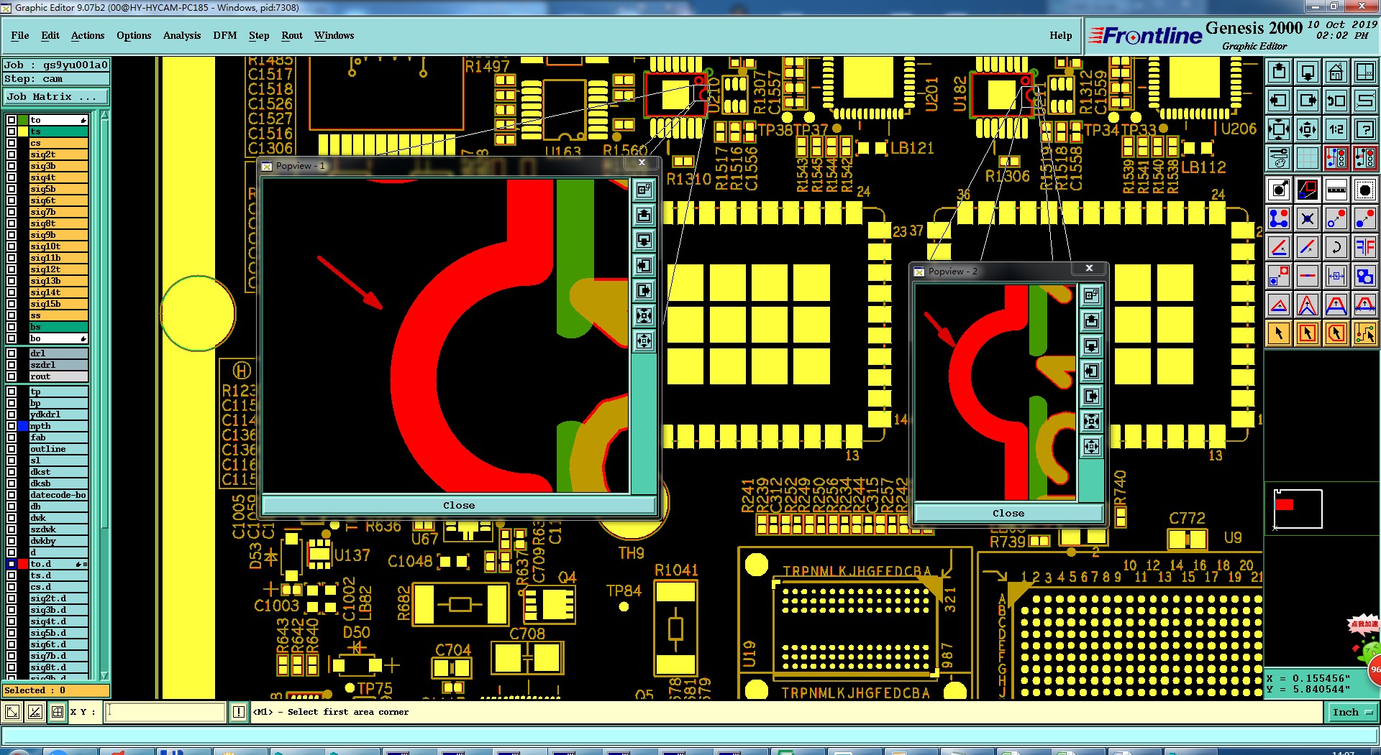Click the X Y coordinate input field
This screenshot has height=755, width=1381.
point(165,712)
